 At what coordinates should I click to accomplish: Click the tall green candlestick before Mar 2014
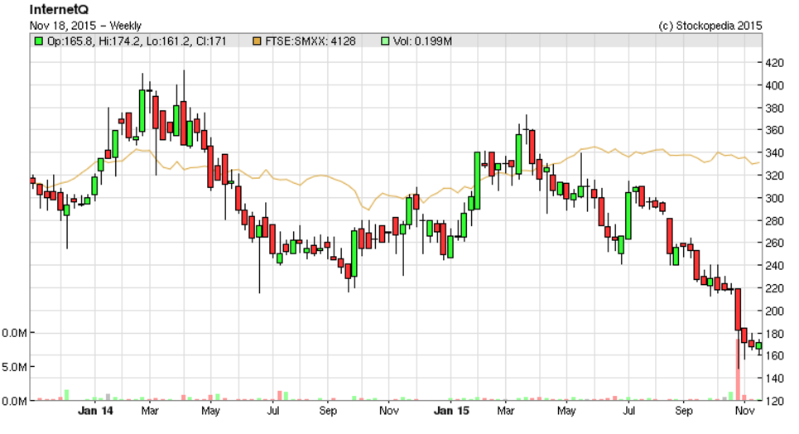[142, 111]
